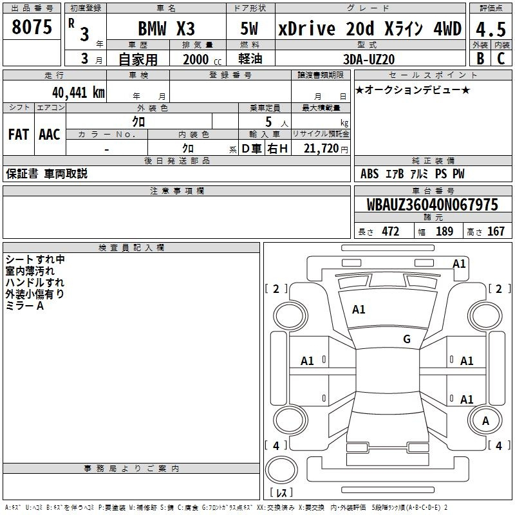Click wheel circle marked A

pos(485,421)
